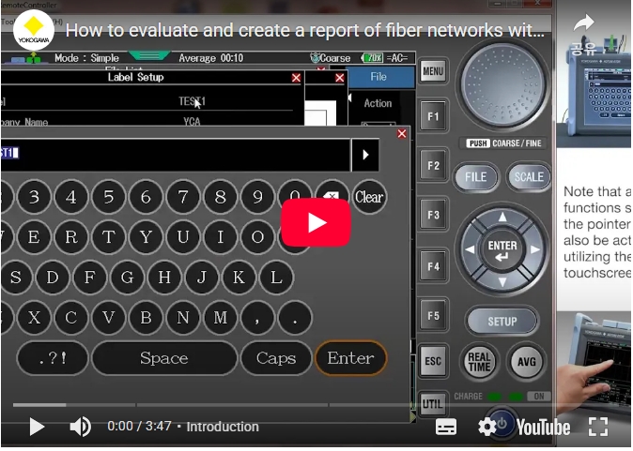The height and width of the screenshot is (451, 633).
Task: Click the small play icon in the control bar
Action: 37,427
